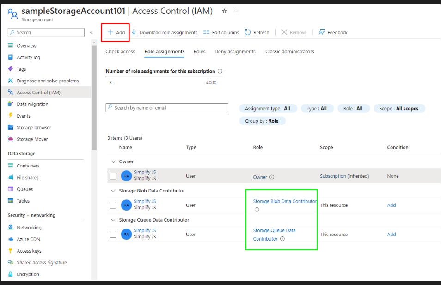Screen dimensions: 441x285
Task: Open the Scope : All scopes filter
Action: [x=399, y=108]
